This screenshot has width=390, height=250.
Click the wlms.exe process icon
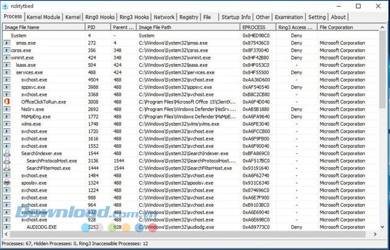7,124
